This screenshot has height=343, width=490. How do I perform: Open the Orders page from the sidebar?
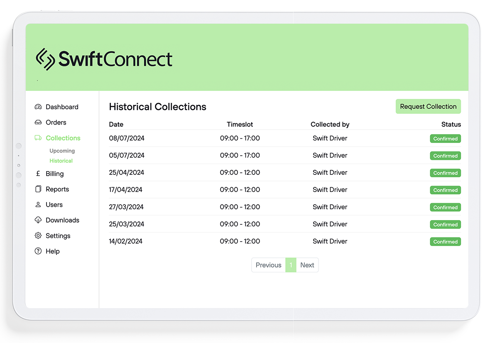(55, 122)
